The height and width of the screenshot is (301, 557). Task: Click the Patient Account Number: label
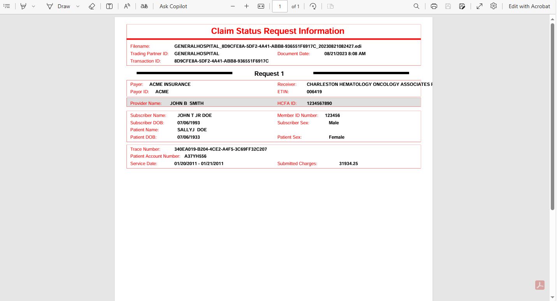(155, 156)
